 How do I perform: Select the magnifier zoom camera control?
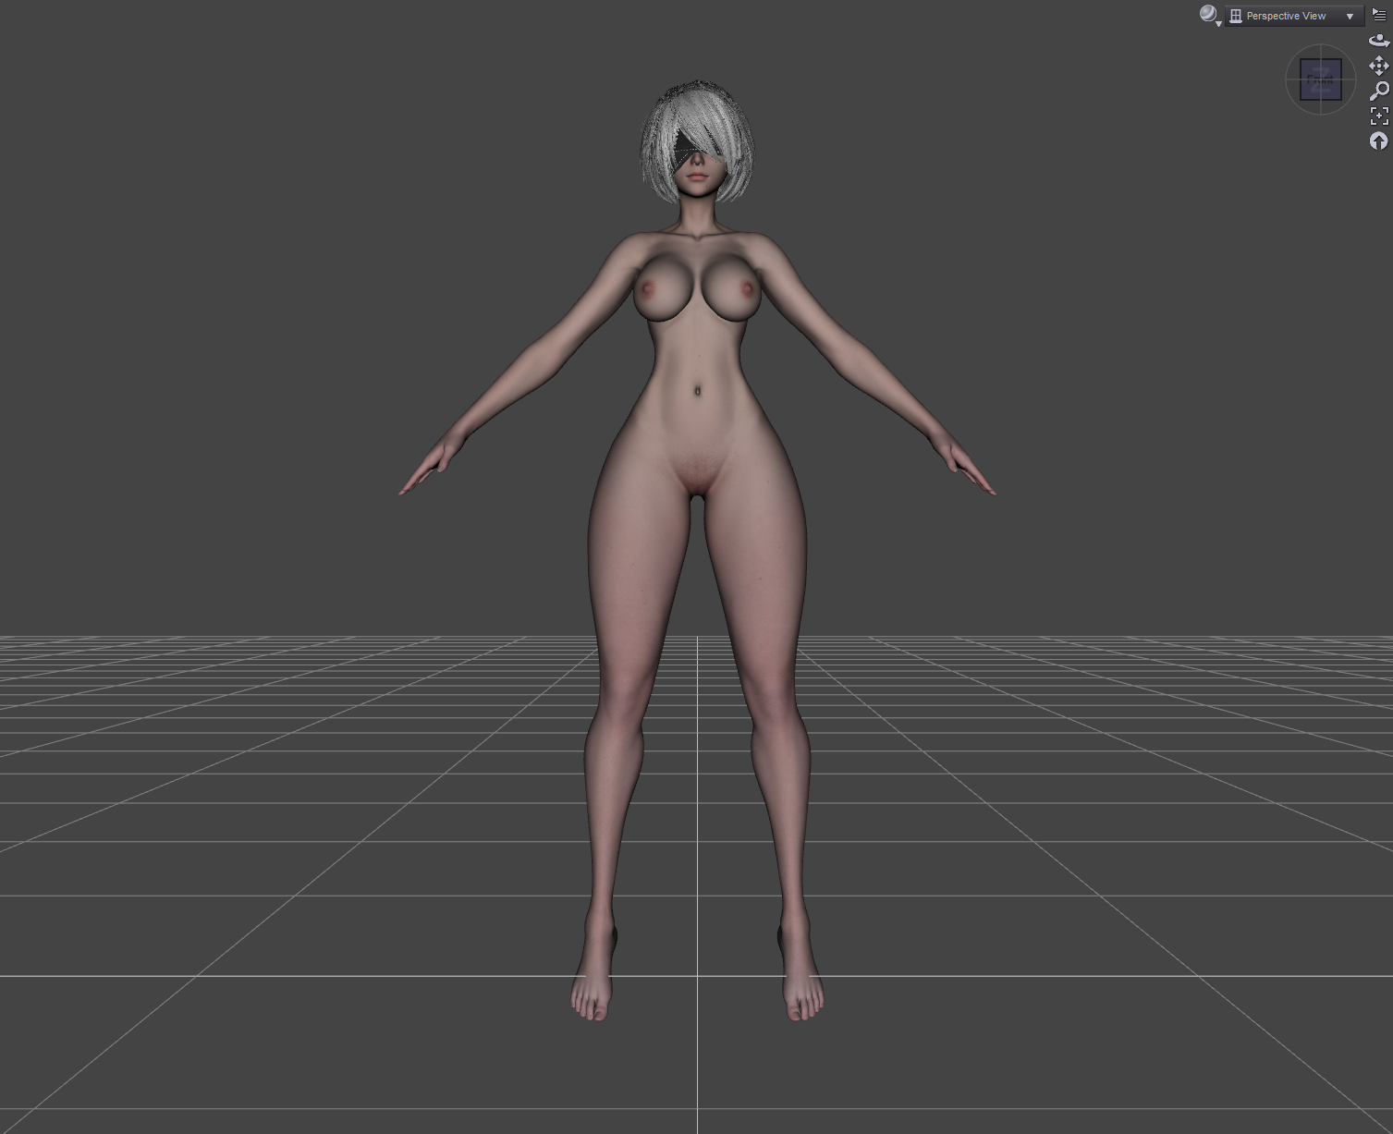[1379, 91]
